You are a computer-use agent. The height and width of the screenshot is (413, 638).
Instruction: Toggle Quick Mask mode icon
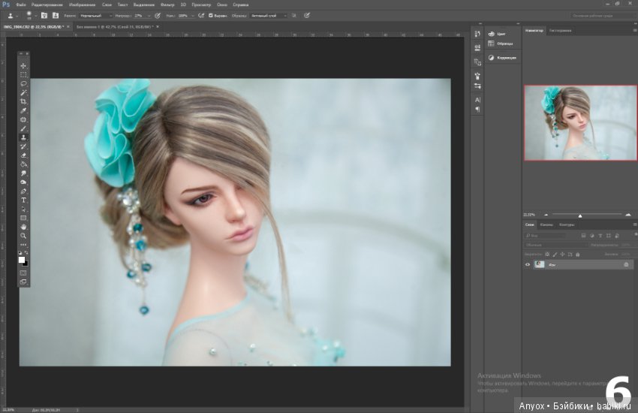23,273
